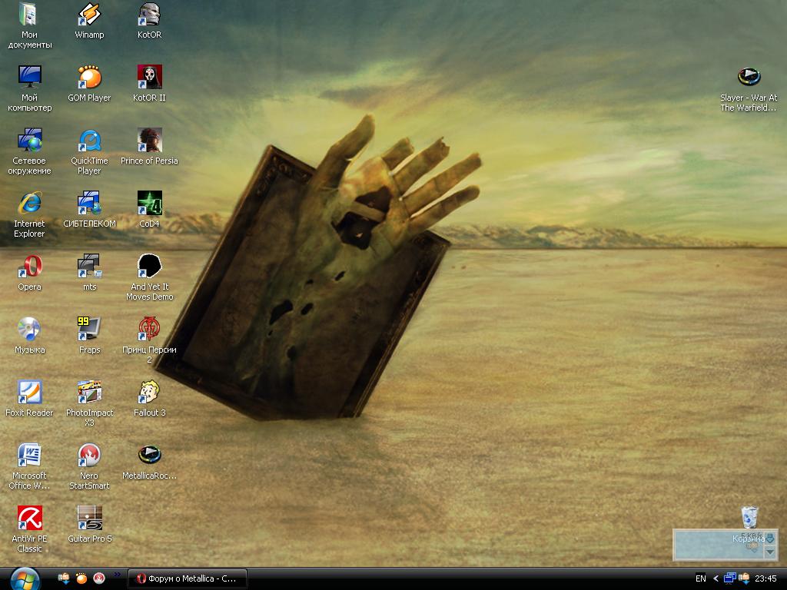Screen dimensions: 787x590
Task: Click the network connection tray icon
Action: [x=730, y=578]
